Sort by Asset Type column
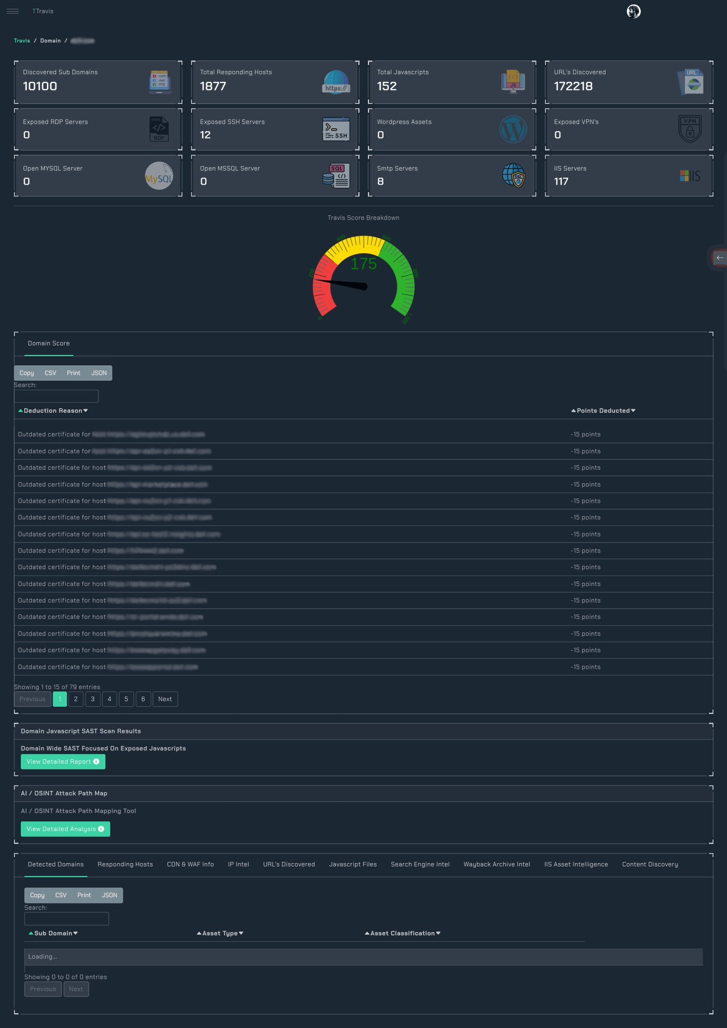 click(220, 933)
